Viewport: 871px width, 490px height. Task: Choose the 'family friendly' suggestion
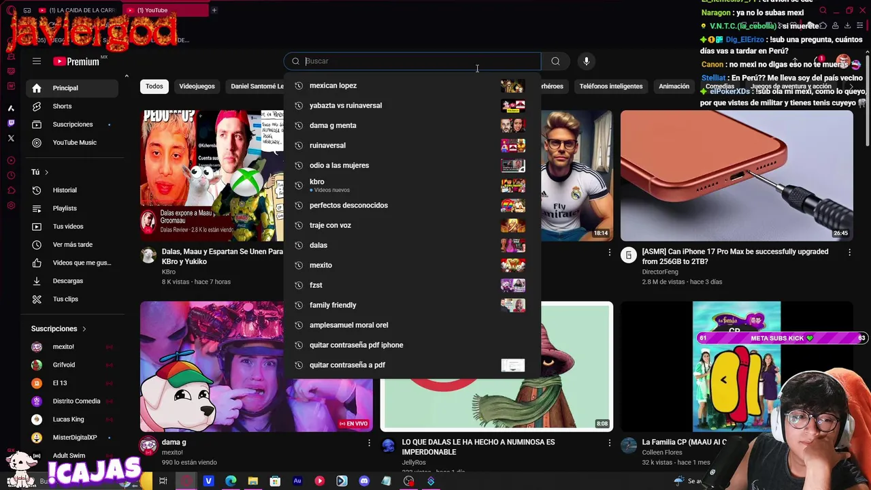click(412, 305)
